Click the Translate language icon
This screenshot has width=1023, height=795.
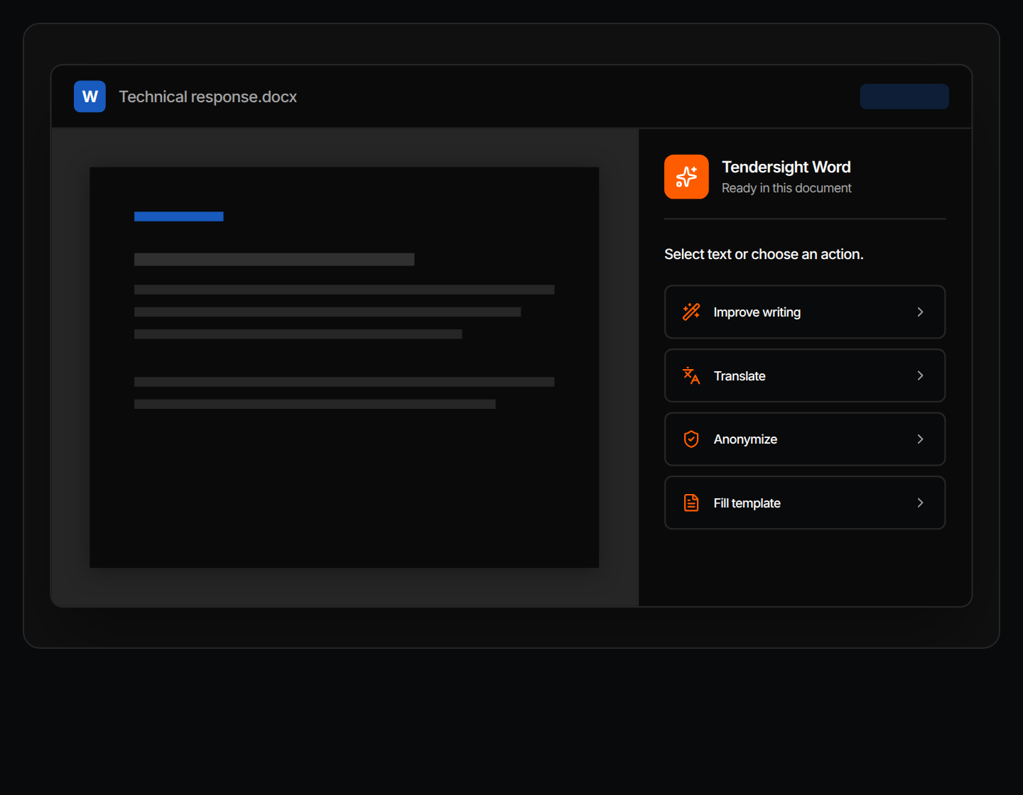[x=691, y=375]
